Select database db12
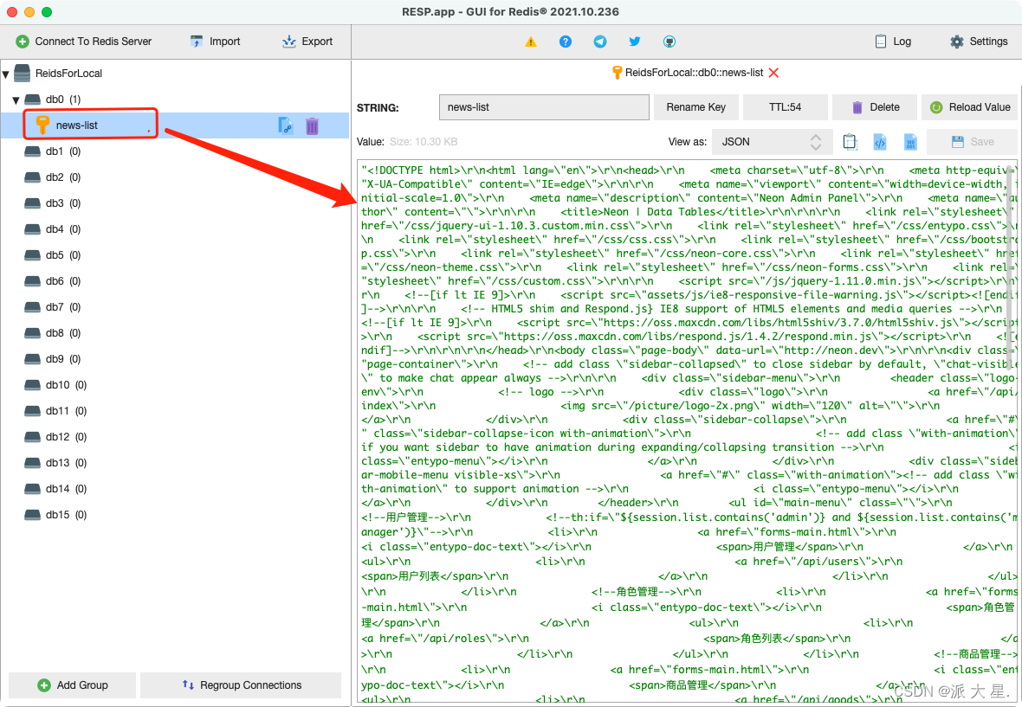Image resolution: width=1022 pixels, height=707 pixels. [x=65, y=437]
